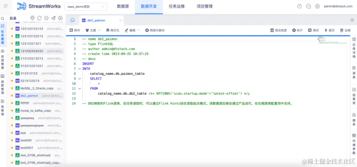Screen dimensions: 357x167
Task: Click 提交 to submit the task
Action: [329, 30]
